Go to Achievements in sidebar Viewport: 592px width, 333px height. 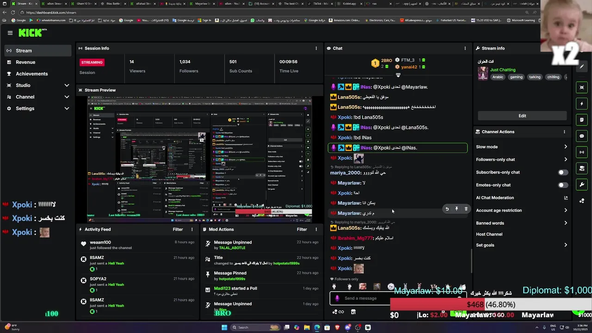coord(38,74)
